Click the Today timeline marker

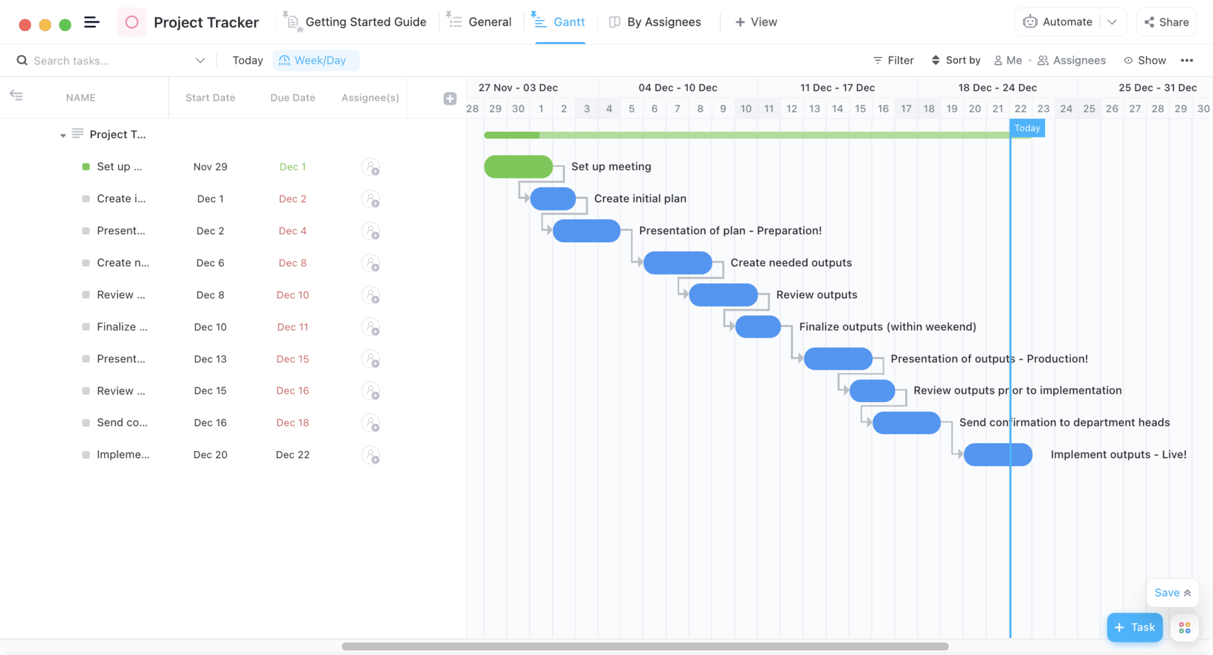point(1027,128)
